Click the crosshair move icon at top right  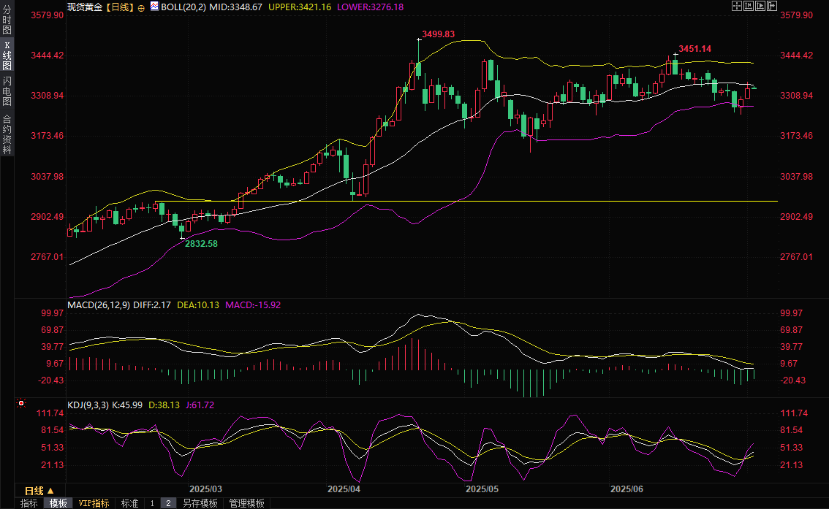pos(736,6)
